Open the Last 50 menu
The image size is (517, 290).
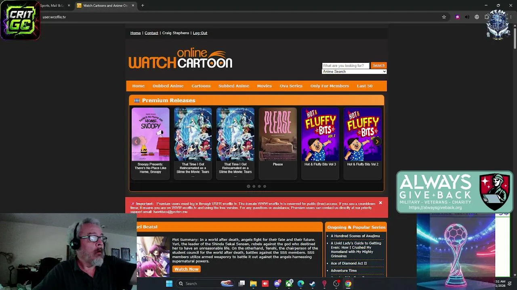(x=365, y=86)
